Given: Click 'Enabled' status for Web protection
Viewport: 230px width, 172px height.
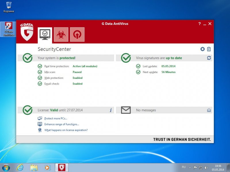Looking at the screenshot, I should 78,78.
